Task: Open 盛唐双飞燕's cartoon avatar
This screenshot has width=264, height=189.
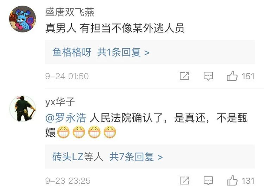Action: 23,19
